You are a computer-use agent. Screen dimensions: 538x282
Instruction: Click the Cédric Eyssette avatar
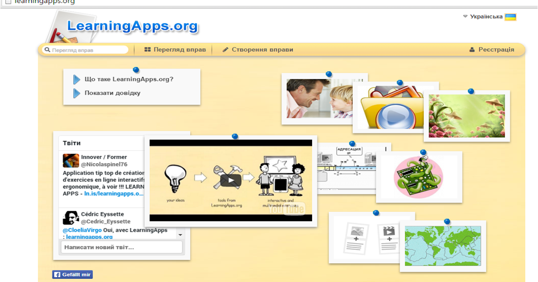[x=71, y=218]
